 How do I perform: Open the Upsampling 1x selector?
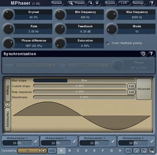tap(32, 151)
